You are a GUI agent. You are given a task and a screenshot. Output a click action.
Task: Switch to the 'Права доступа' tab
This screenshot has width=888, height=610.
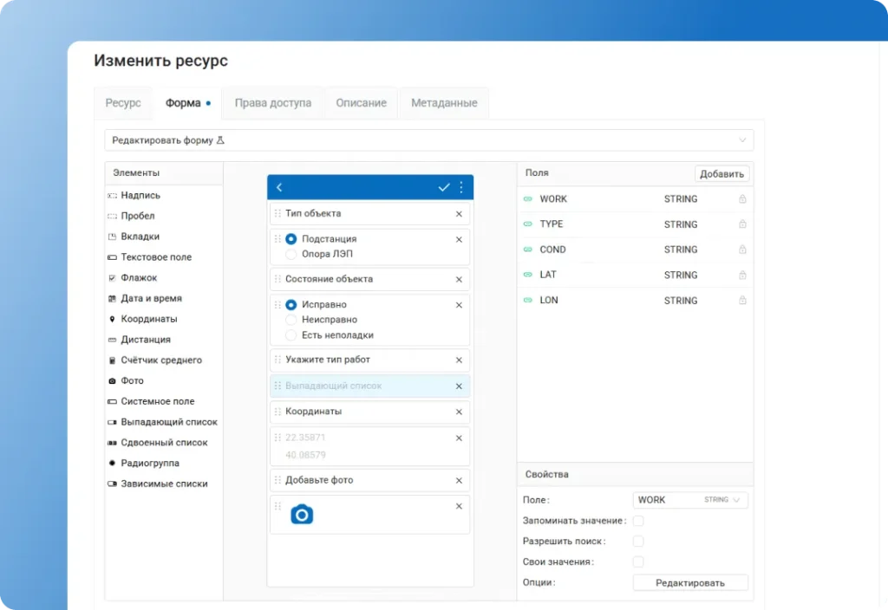[x=272, y=103]
